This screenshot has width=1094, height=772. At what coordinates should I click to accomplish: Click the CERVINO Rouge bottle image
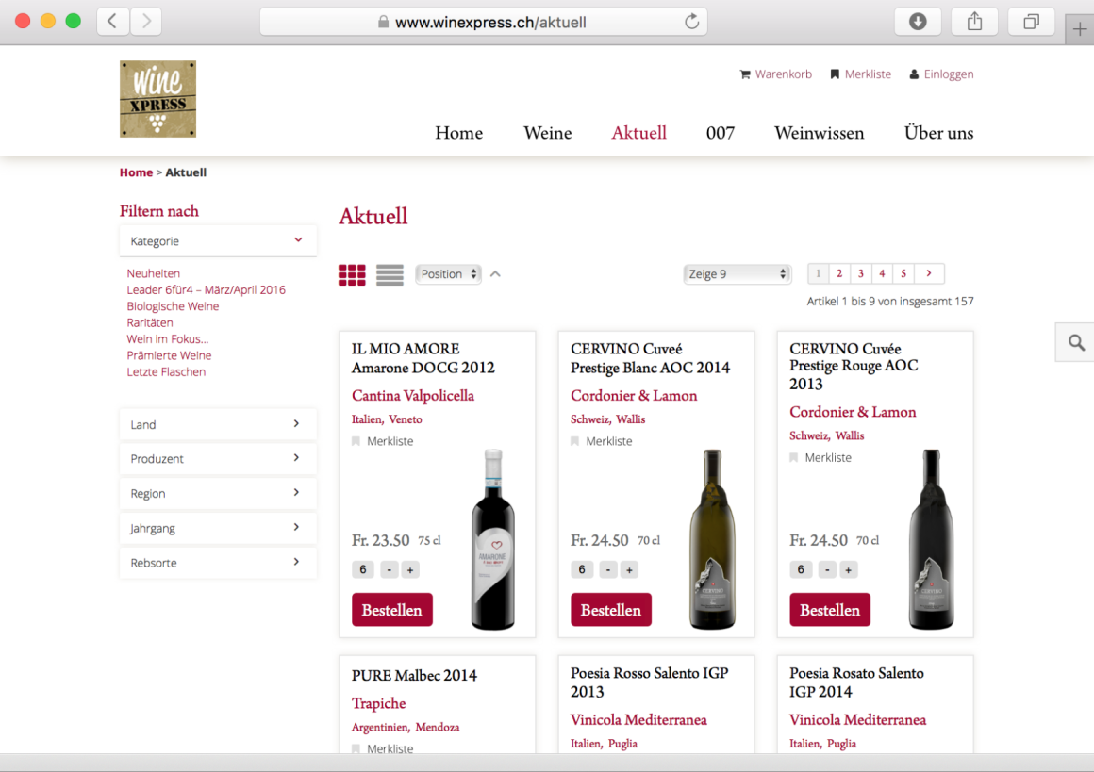click(932, 539)
